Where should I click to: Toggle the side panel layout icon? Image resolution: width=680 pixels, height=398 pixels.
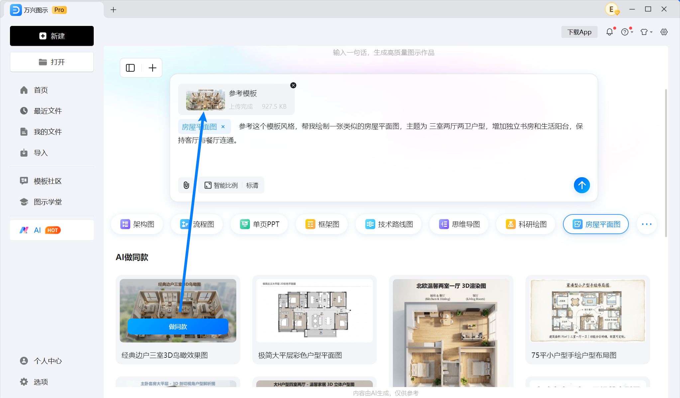pos(130,68)
